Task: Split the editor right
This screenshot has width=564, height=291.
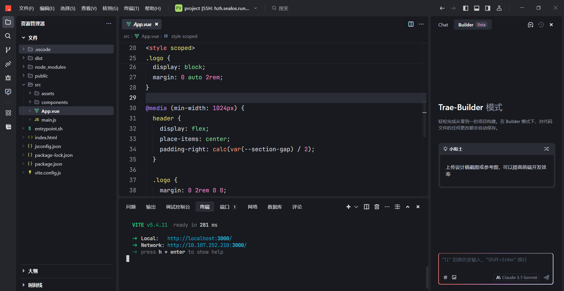Action: click(411, 24)
